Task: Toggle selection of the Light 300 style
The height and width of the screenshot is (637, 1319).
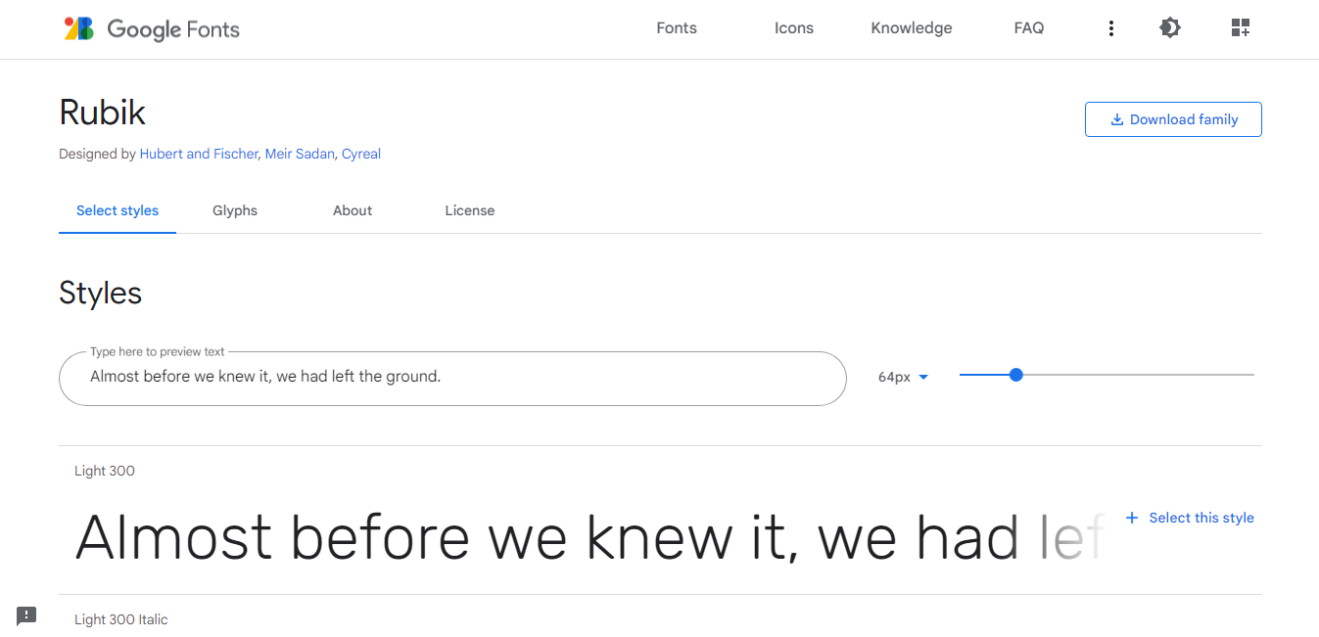Action: (x=1189, y=518)
